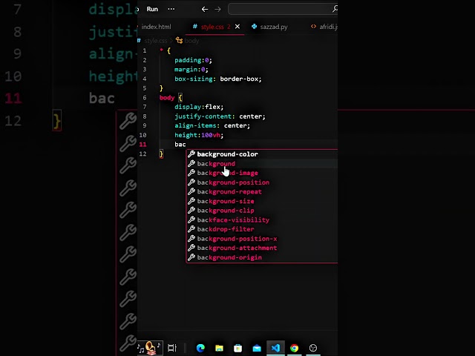Choose background-attachment suggestion
This screenshot has height=356, width=475.
(x=262, y=248)
